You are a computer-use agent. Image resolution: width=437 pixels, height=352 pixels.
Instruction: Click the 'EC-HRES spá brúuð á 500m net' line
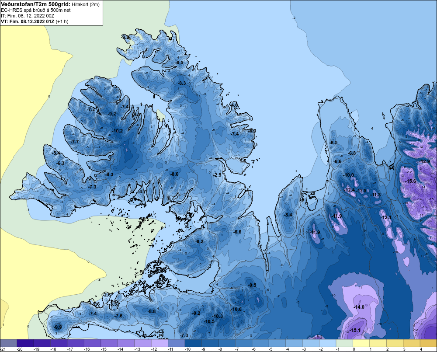[36, 10]
